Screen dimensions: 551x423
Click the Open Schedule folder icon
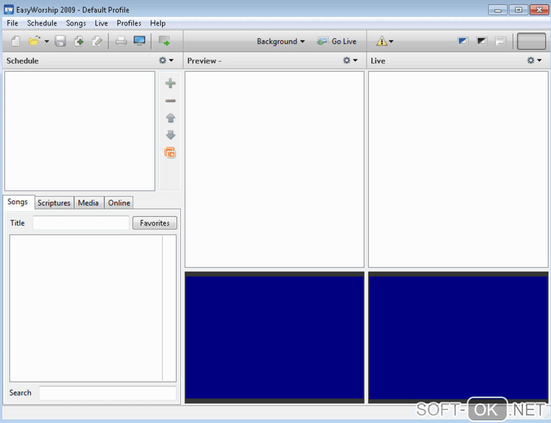pos(34,41)
